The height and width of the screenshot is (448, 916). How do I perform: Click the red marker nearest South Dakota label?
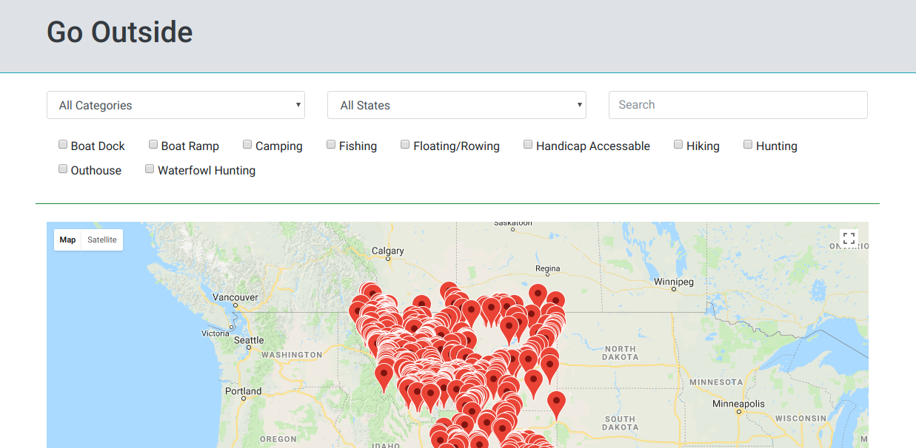pyautogui.click(x=556, y=403)
